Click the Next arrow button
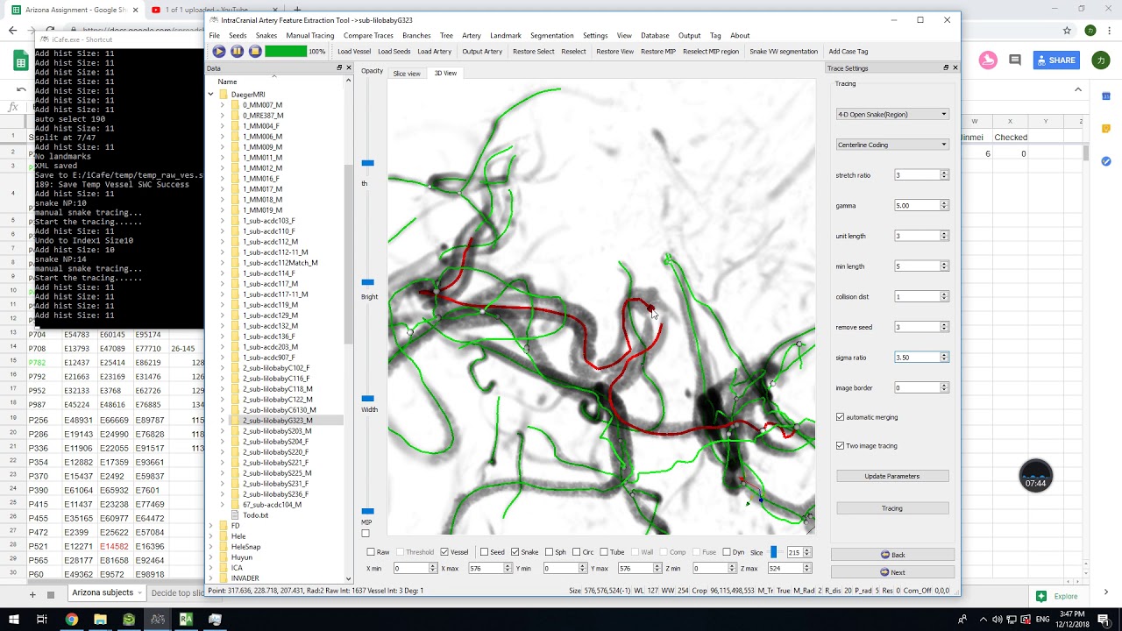The width and height of the screenshot is (1122, 631). click(x=892, y=572)
